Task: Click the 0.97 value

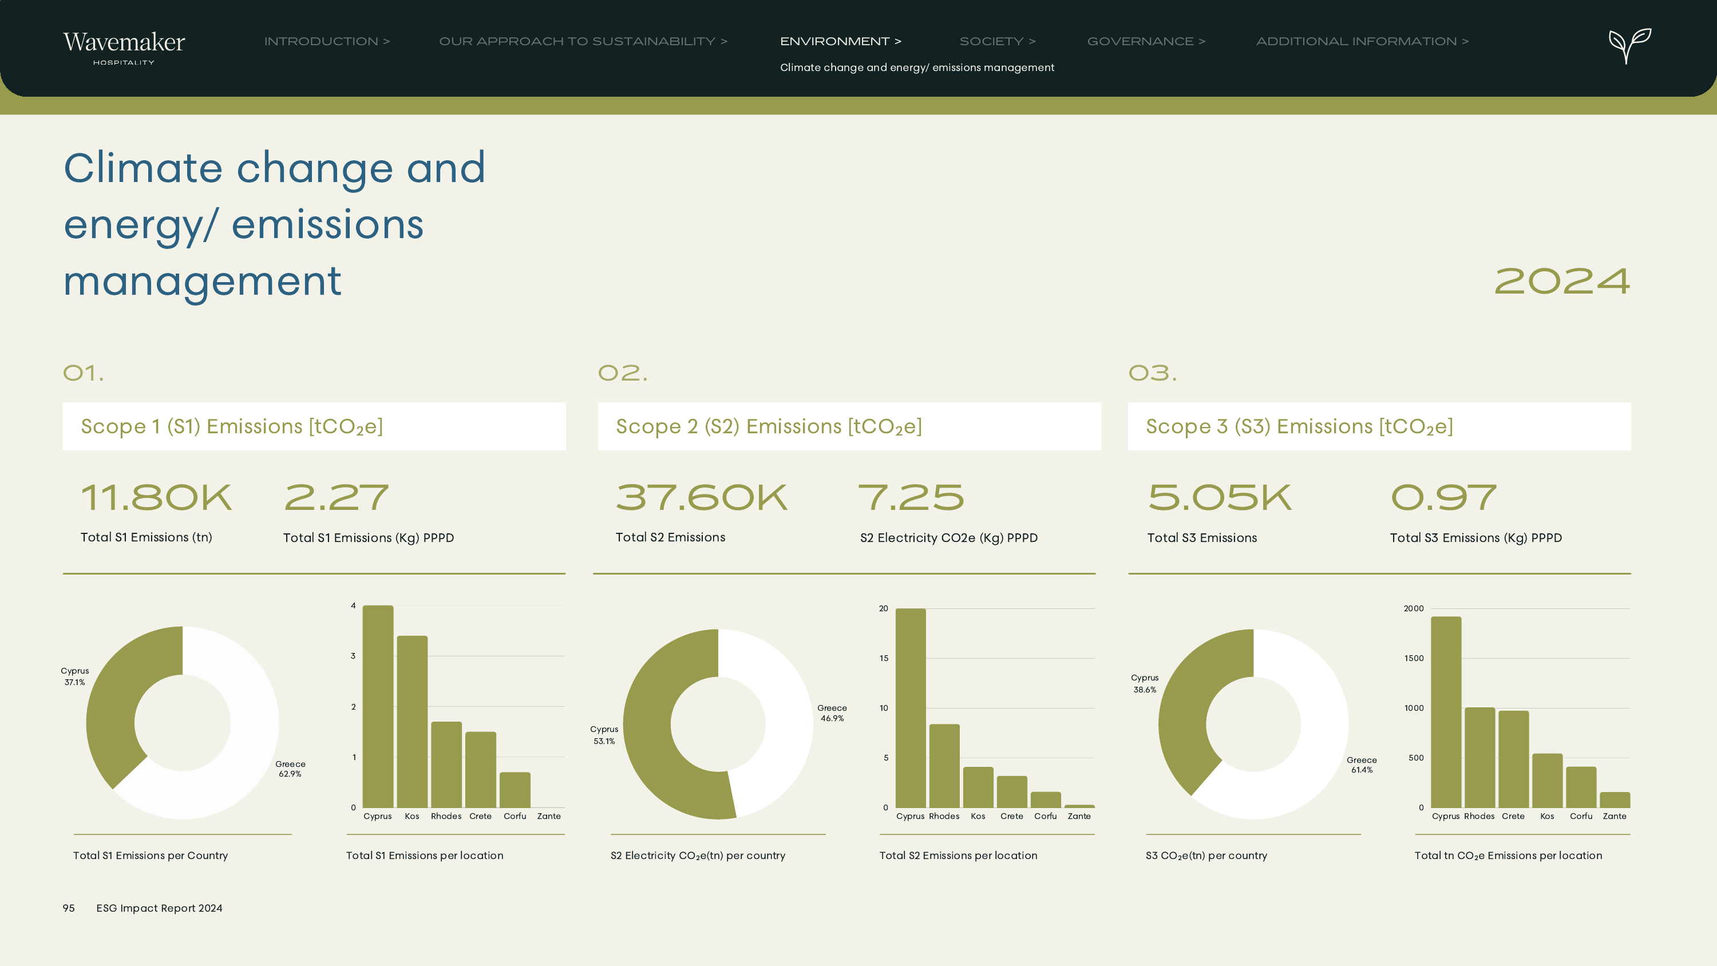Action: pyautogui.click(x=1443, y=498)
